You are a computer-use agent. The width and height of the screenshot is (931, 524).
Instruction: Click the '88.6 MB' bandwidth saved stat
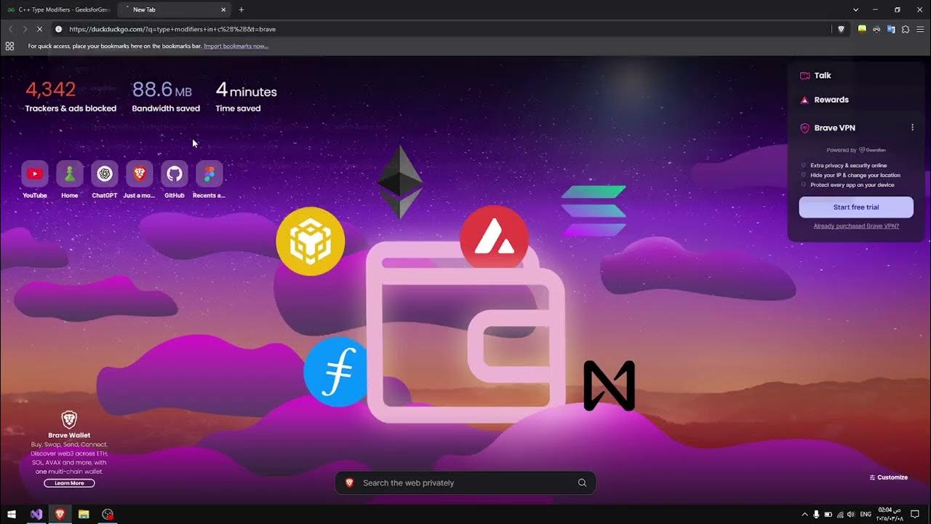click(161, 90)
